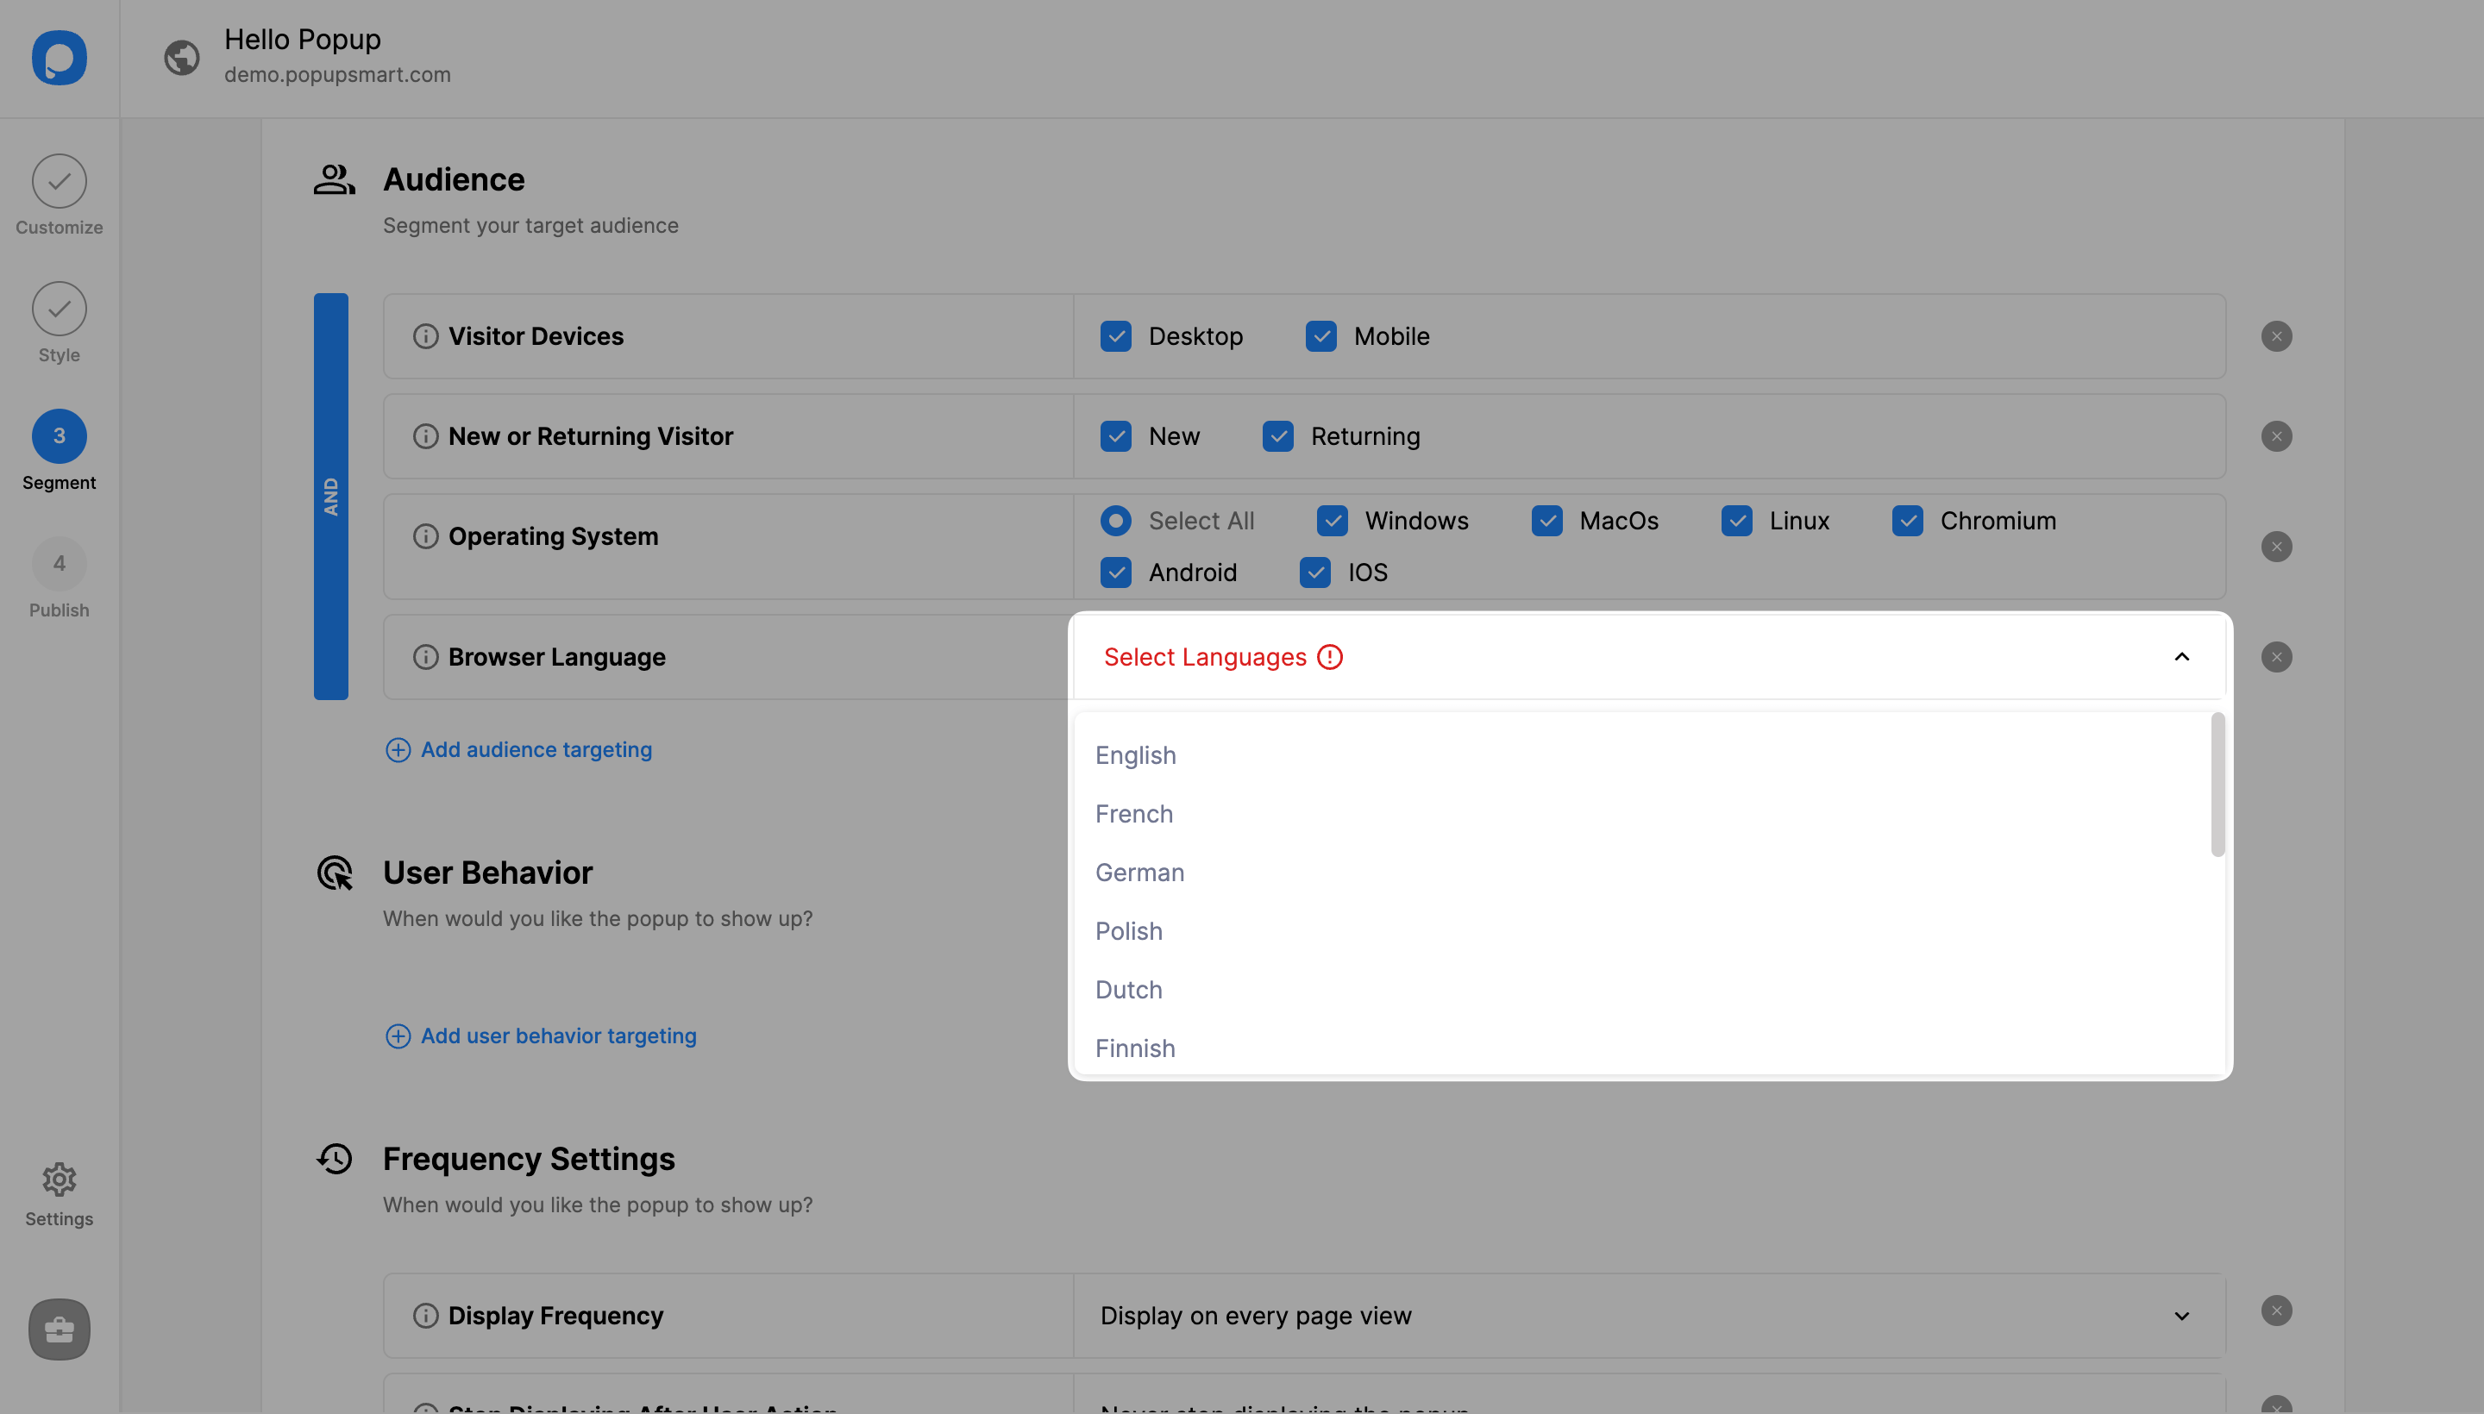Click info icon beside Display Frequency
2484x1414 pixels.
click(425, 1315)
